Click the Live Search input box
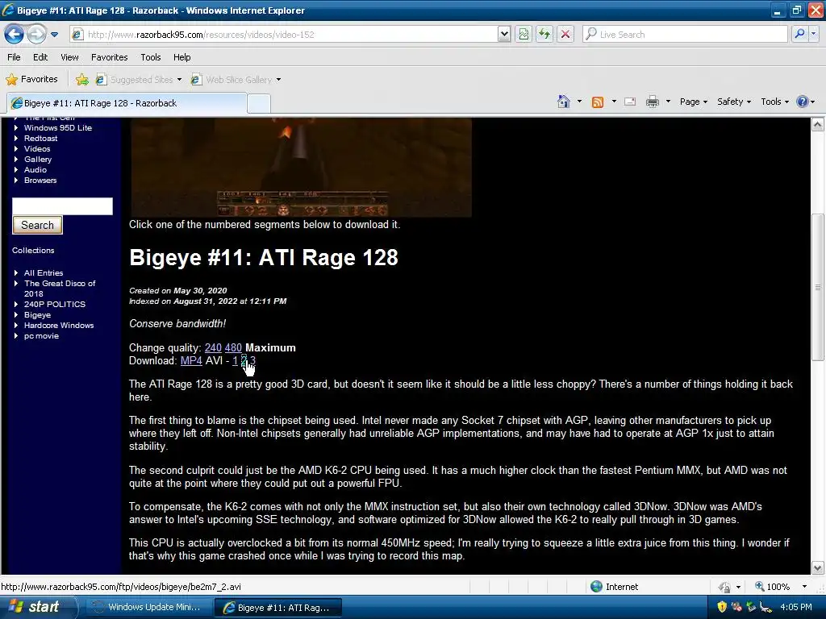Image resolution: width=826 pixels, height=619 pixels. [x=685, y=34]
